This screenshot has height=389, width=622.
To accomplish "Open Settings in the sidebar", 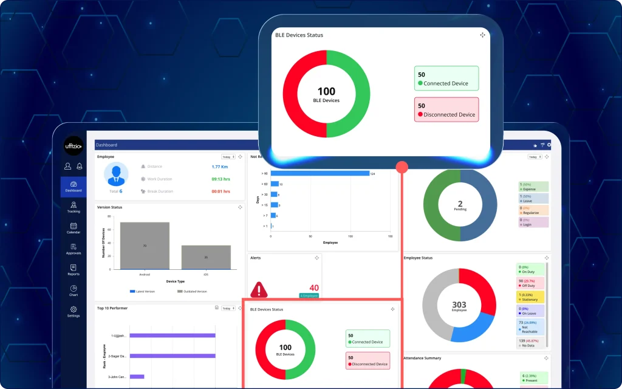I will [73, 312].
